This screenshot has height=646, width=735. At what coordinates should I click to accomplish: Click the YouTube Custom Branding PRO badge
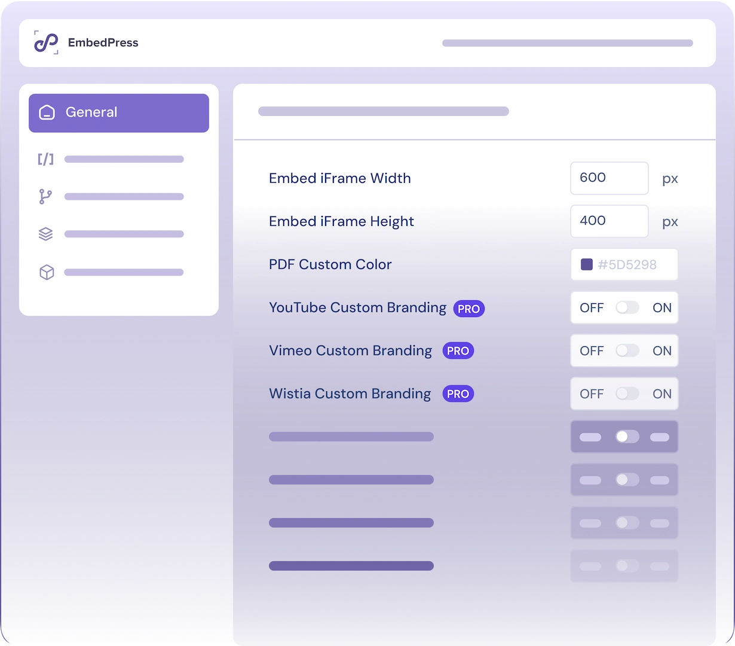(468, 309)
